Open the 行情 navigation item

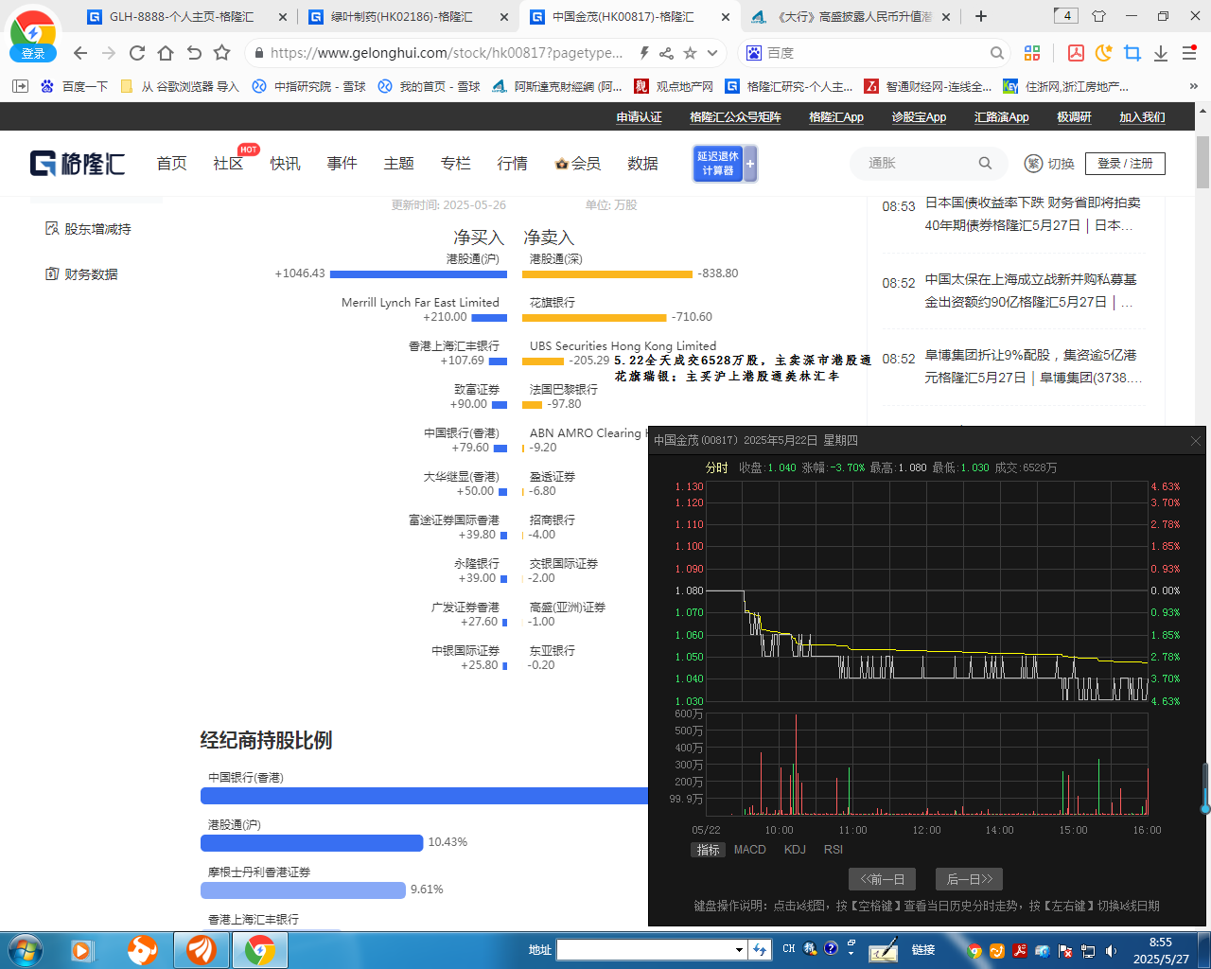click(x=512, y=163)
